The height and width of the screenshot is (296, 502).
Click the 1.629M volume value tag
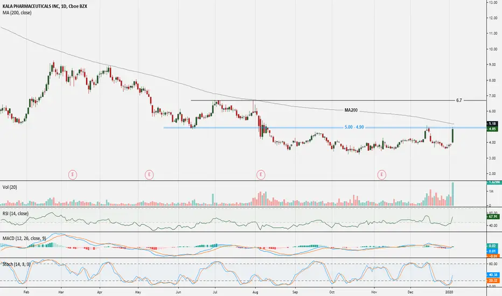[x=494, y=182]
